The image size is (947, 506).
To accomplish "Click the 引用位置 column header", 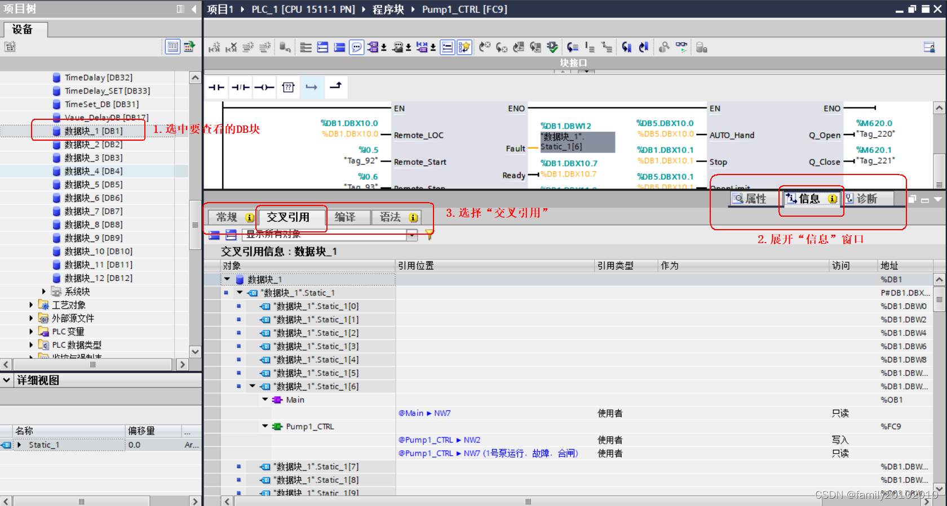I will [416, 266].
